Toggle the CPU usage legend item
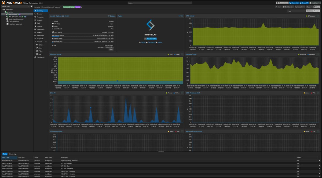The width and height of the screenshot is (322, 178). [310, 16]
